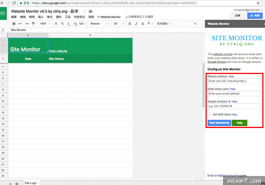Expand the 更多選項 toolbar dropdown

(164, 23)
